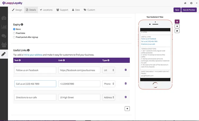Select the Fixed date expiry option

(14, 33)
